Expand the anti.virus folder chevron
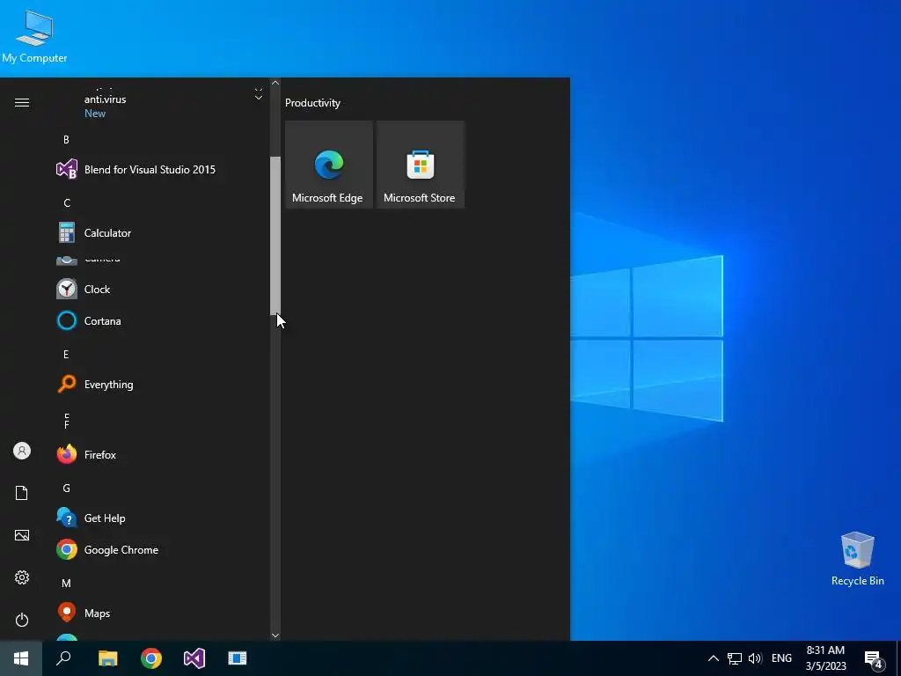Viewport: 901px width, 676px height. coord(259,95)
